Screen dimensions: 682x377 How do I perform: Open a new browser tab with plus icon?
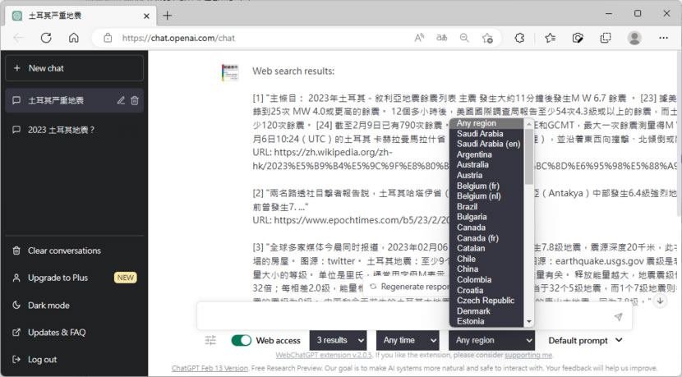point(168,16)
